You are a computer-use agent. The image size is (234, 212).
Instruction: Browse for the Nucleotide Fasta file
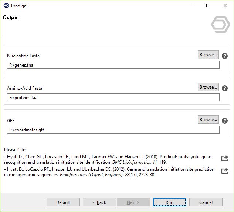pos(208,55)
